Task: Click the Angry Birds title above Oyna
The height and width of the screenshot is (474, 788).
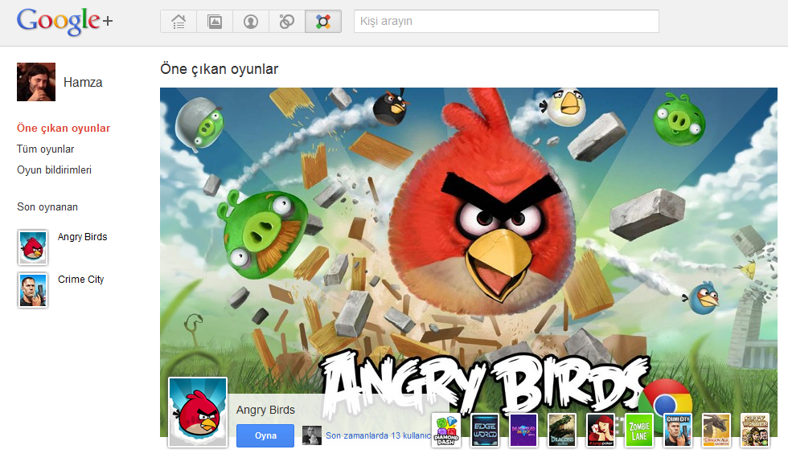Action: [265, 410]
